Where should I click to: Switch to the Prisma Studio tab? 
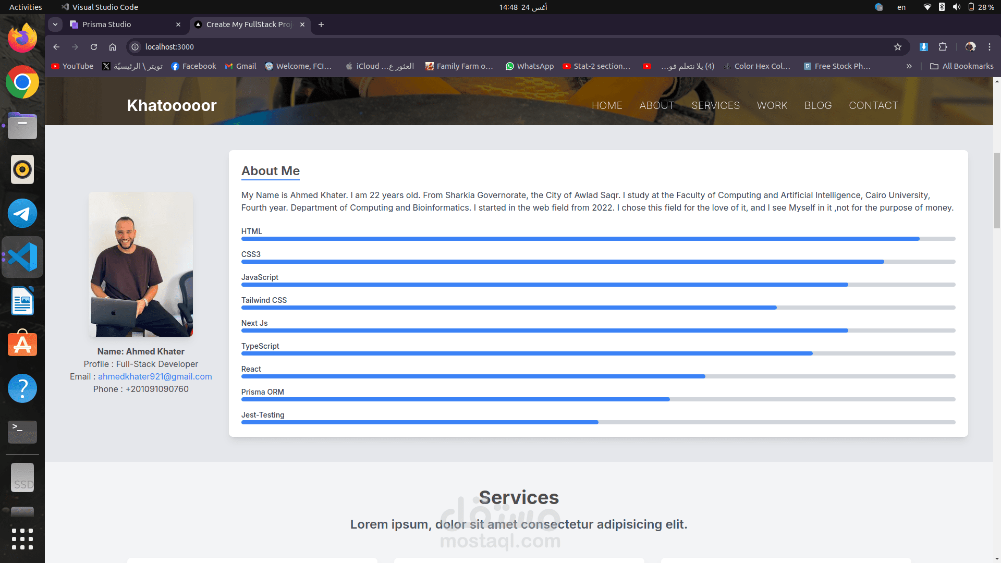[x=126, y=25]
